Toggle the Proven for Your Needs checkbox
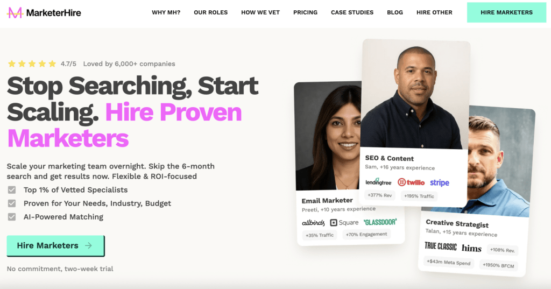551x289 pixels. point(12,203)
